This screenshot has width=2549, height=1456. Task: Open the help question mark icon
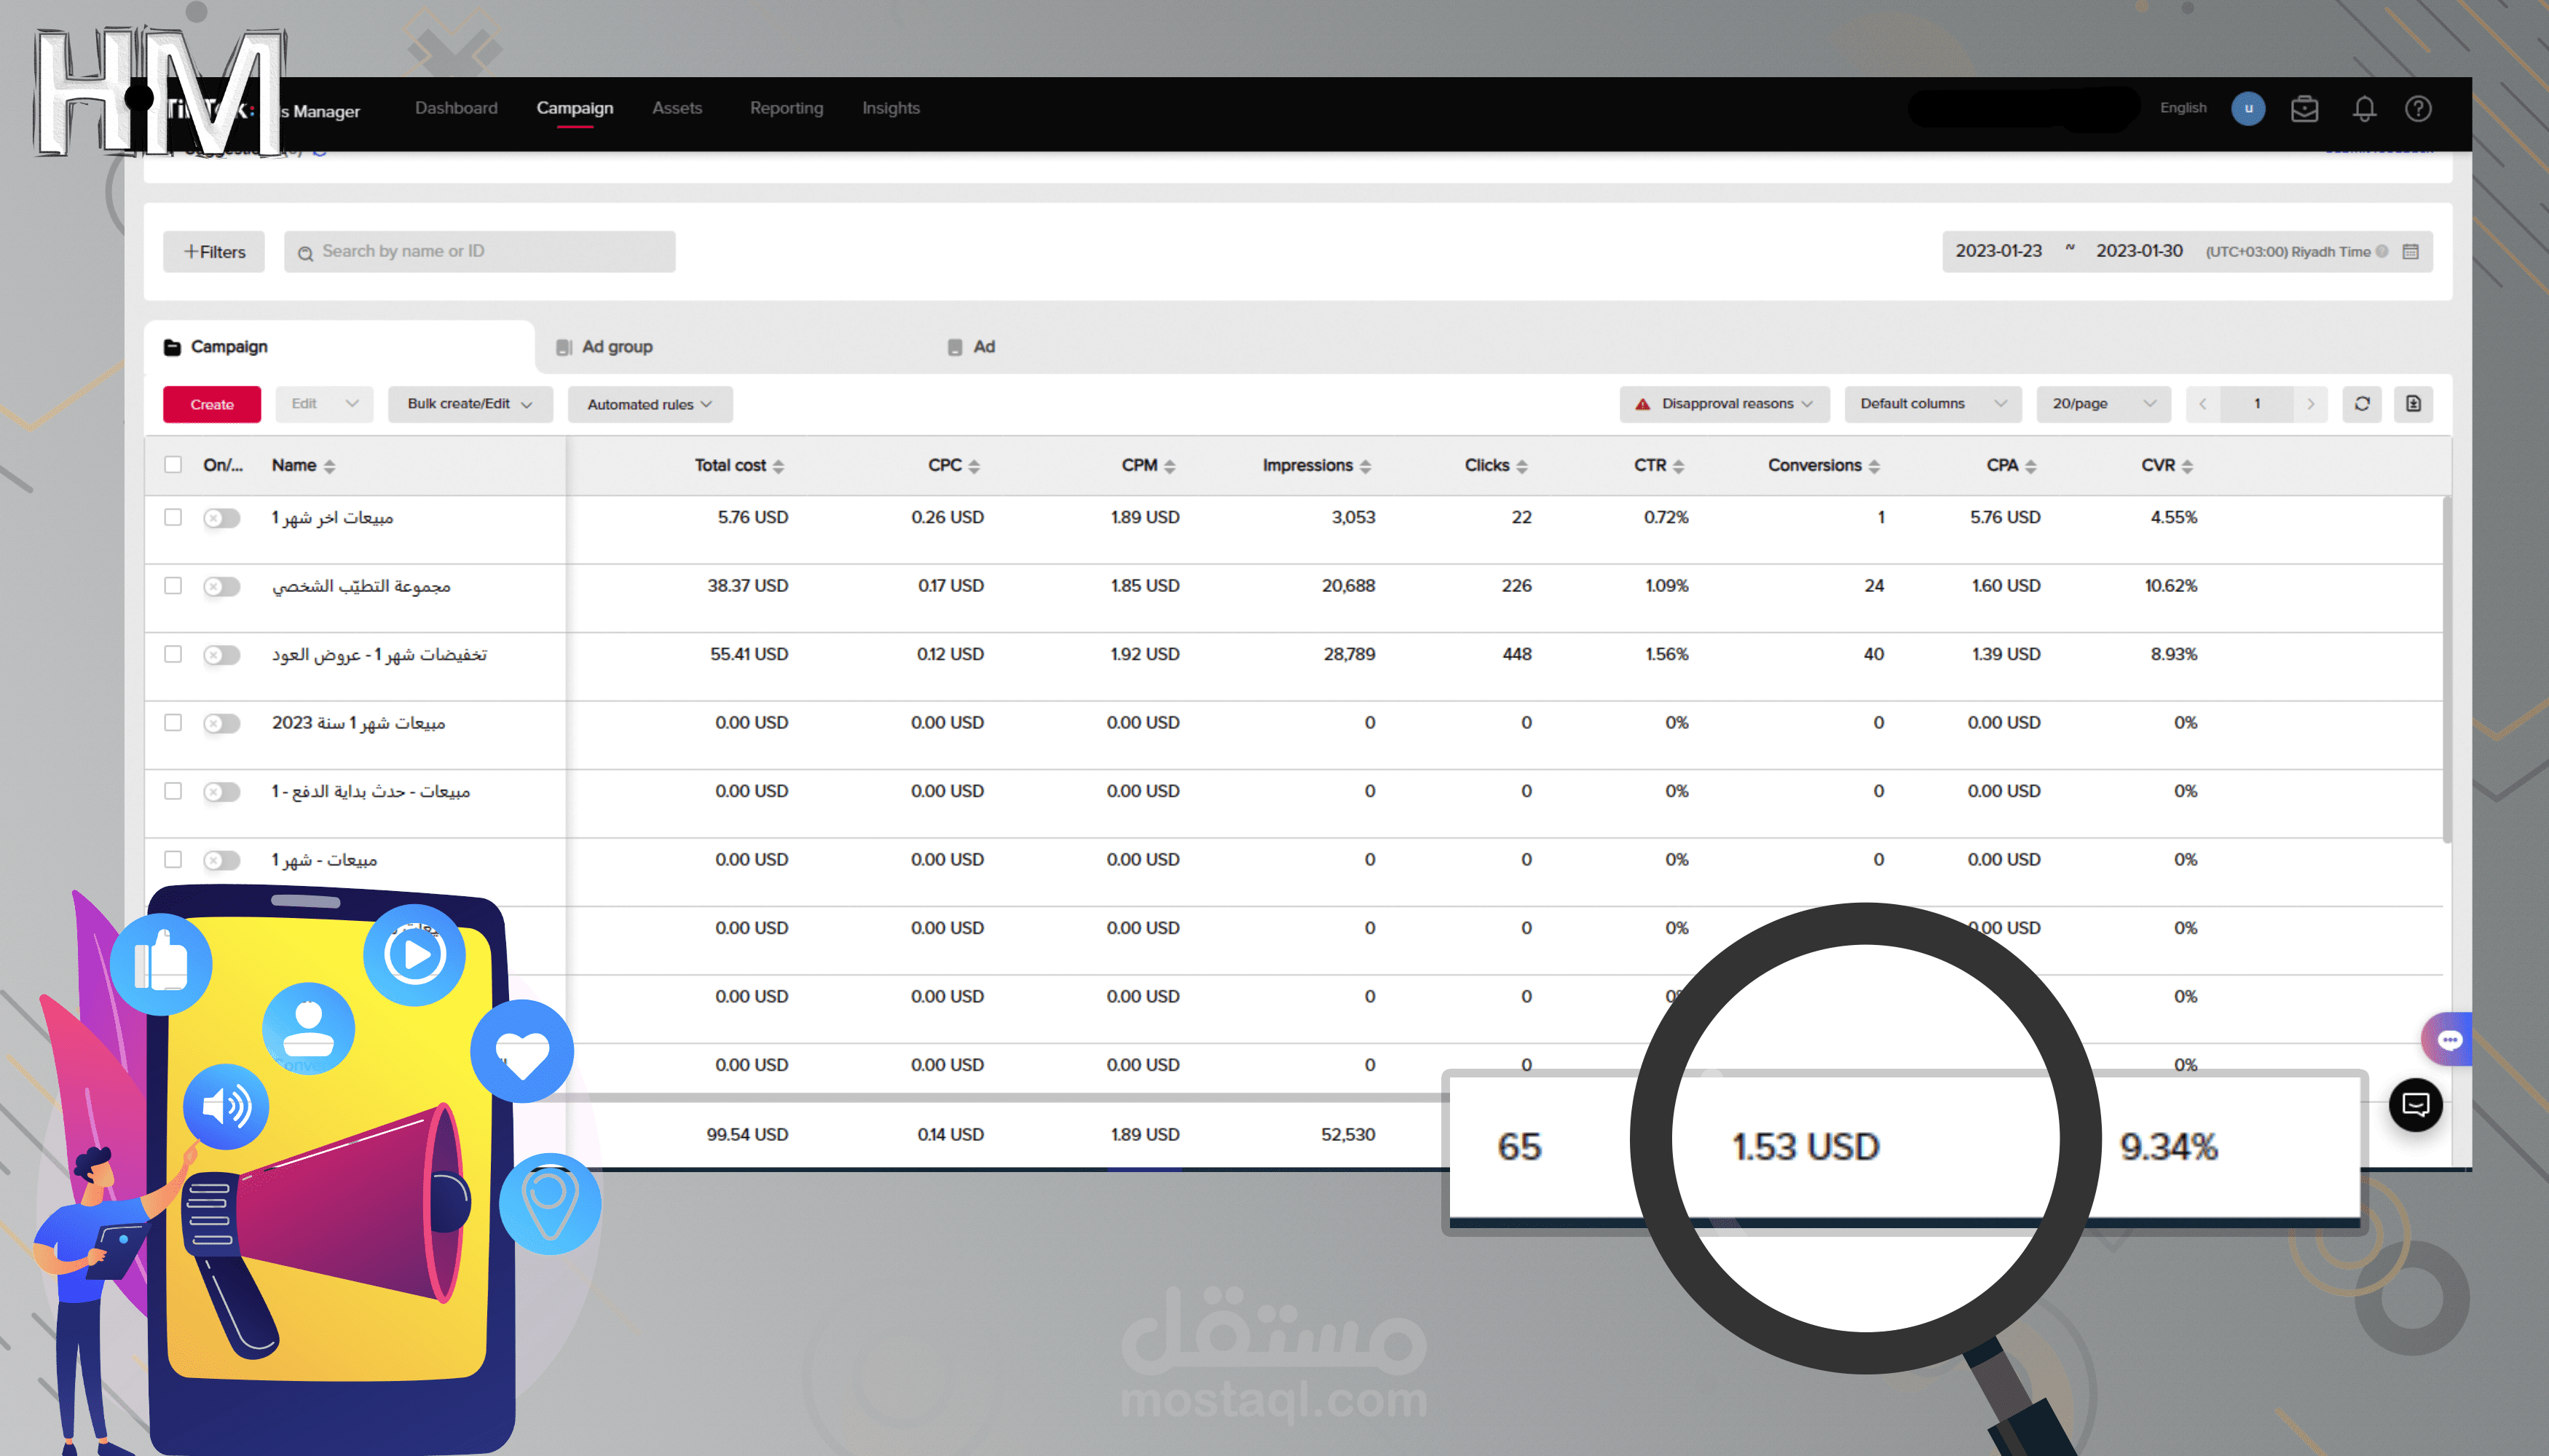click(x=2419, y=109)
